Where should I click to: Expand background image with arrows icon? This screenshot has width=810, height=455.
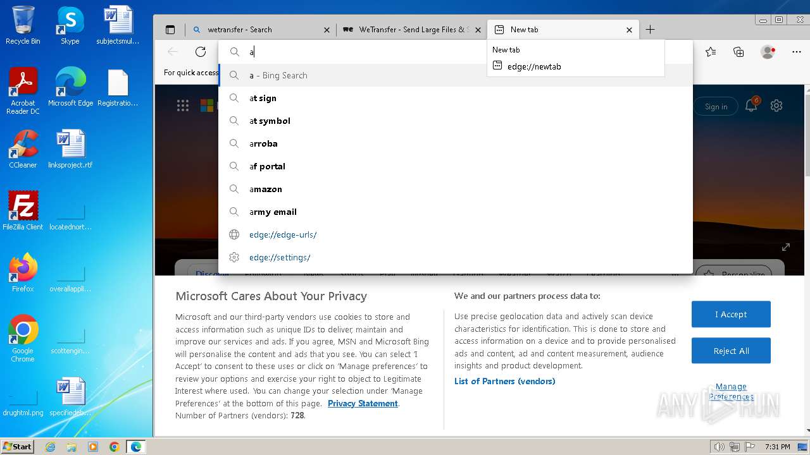785,247
